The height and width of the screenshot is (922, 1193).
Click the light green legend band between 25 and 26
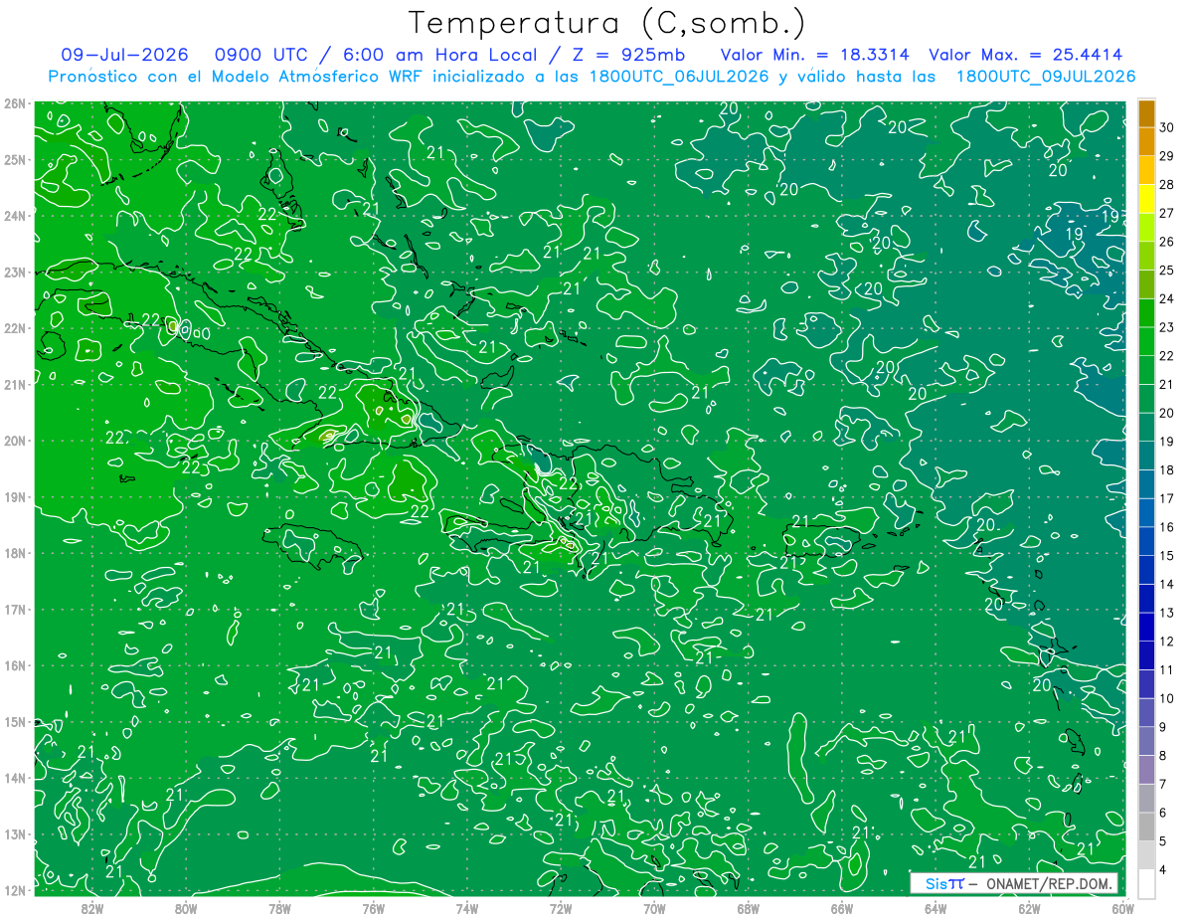(1146, 257)
